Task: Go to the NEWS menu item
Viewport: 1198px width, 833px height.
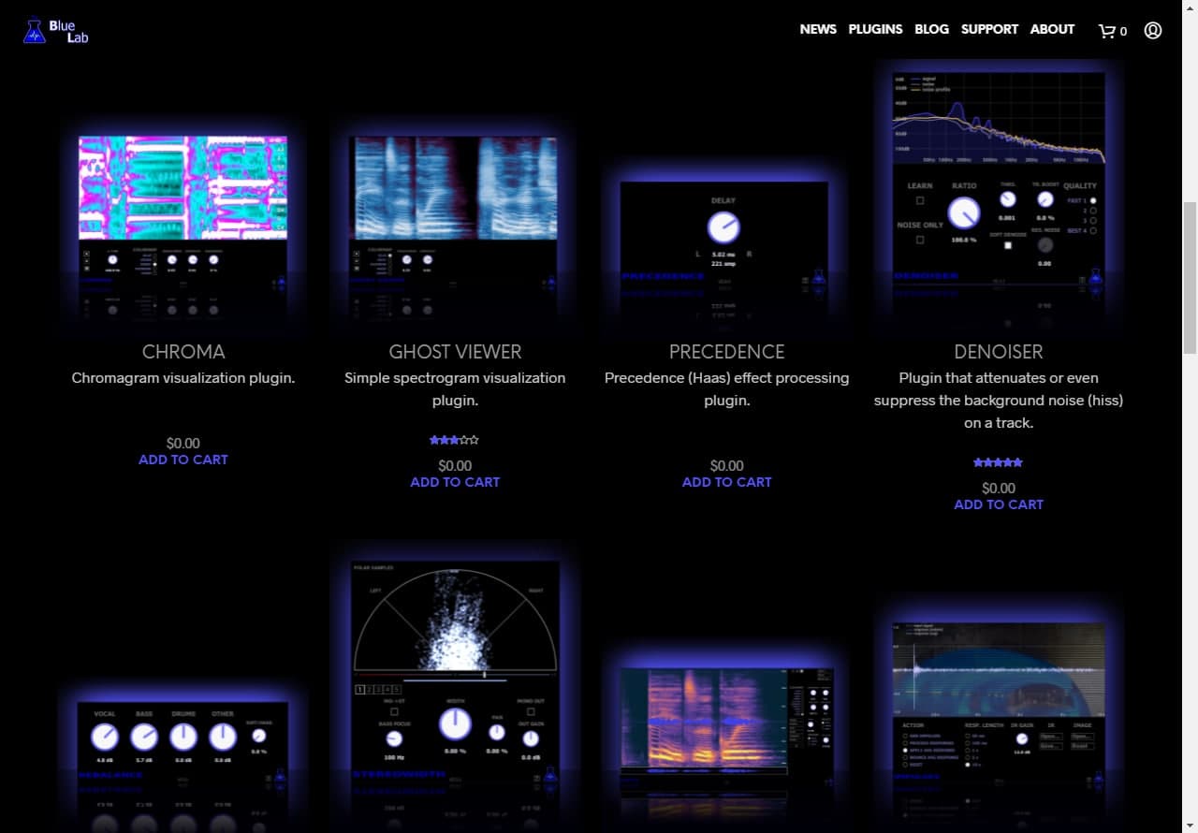Action: (x=818, y=29)
